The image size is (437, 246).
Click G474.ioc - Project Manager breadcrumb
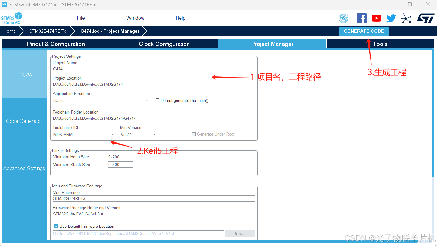click(x=110, y=31)
